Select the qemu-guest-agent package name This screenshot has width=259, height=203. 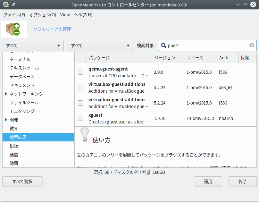[x=108, y=69]
